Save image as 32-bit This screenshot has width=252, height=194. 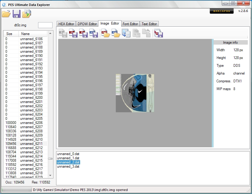click(x=83, y=33)
